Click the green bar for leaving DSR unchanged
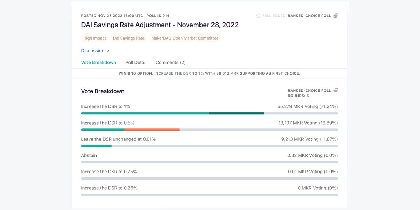This screenshot has height=210, width=420. click(96, 146)
